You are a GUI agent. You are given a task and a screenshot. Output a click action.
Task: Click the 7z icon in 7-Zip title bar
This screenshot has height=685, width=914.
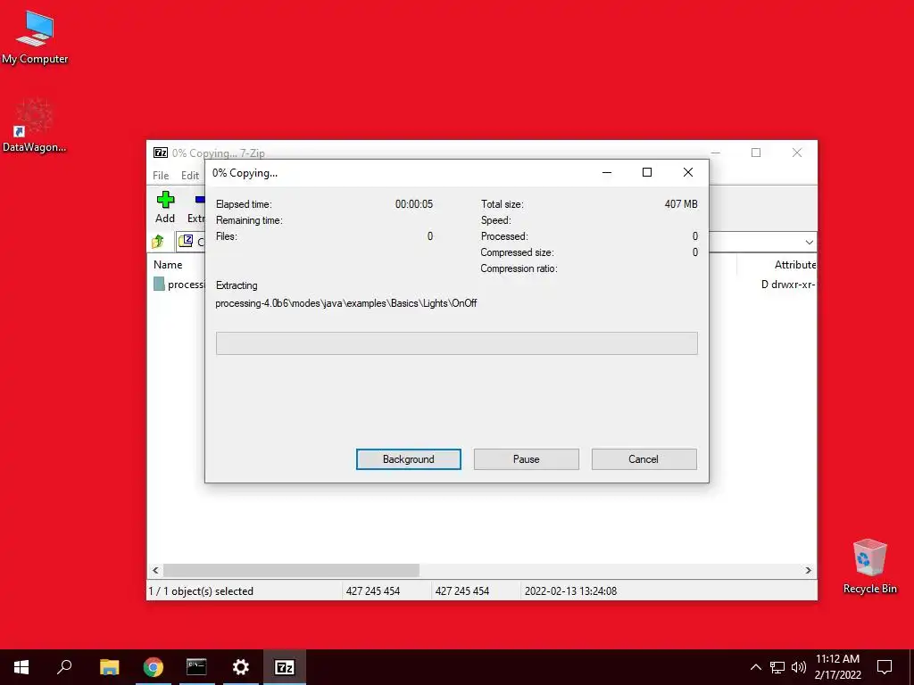coord(161,153)
